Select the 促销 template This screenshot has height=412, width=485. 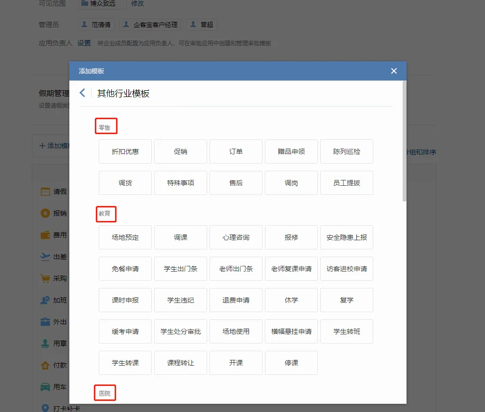pyautogui.click(x=181, y=151)
